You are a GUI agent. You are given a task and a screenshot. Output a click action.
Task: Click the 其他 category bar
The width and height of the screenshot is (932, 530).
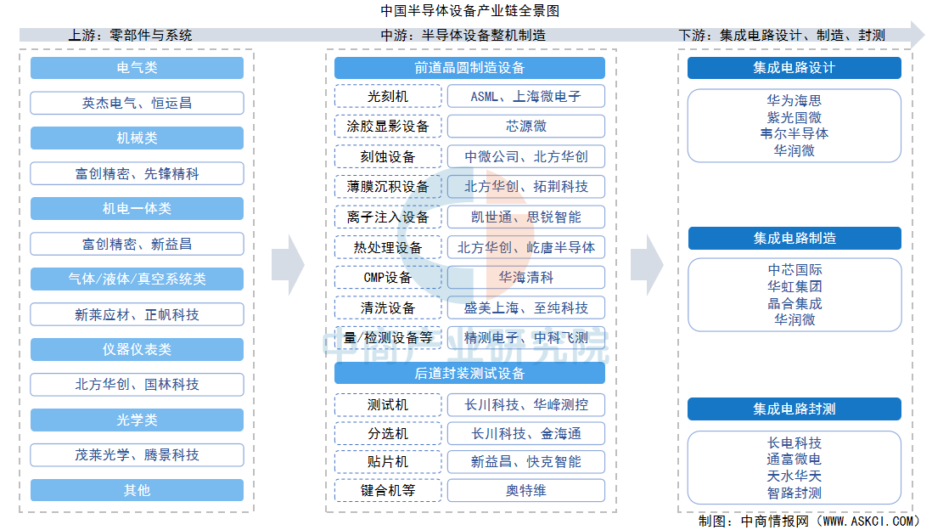point(137,490)
